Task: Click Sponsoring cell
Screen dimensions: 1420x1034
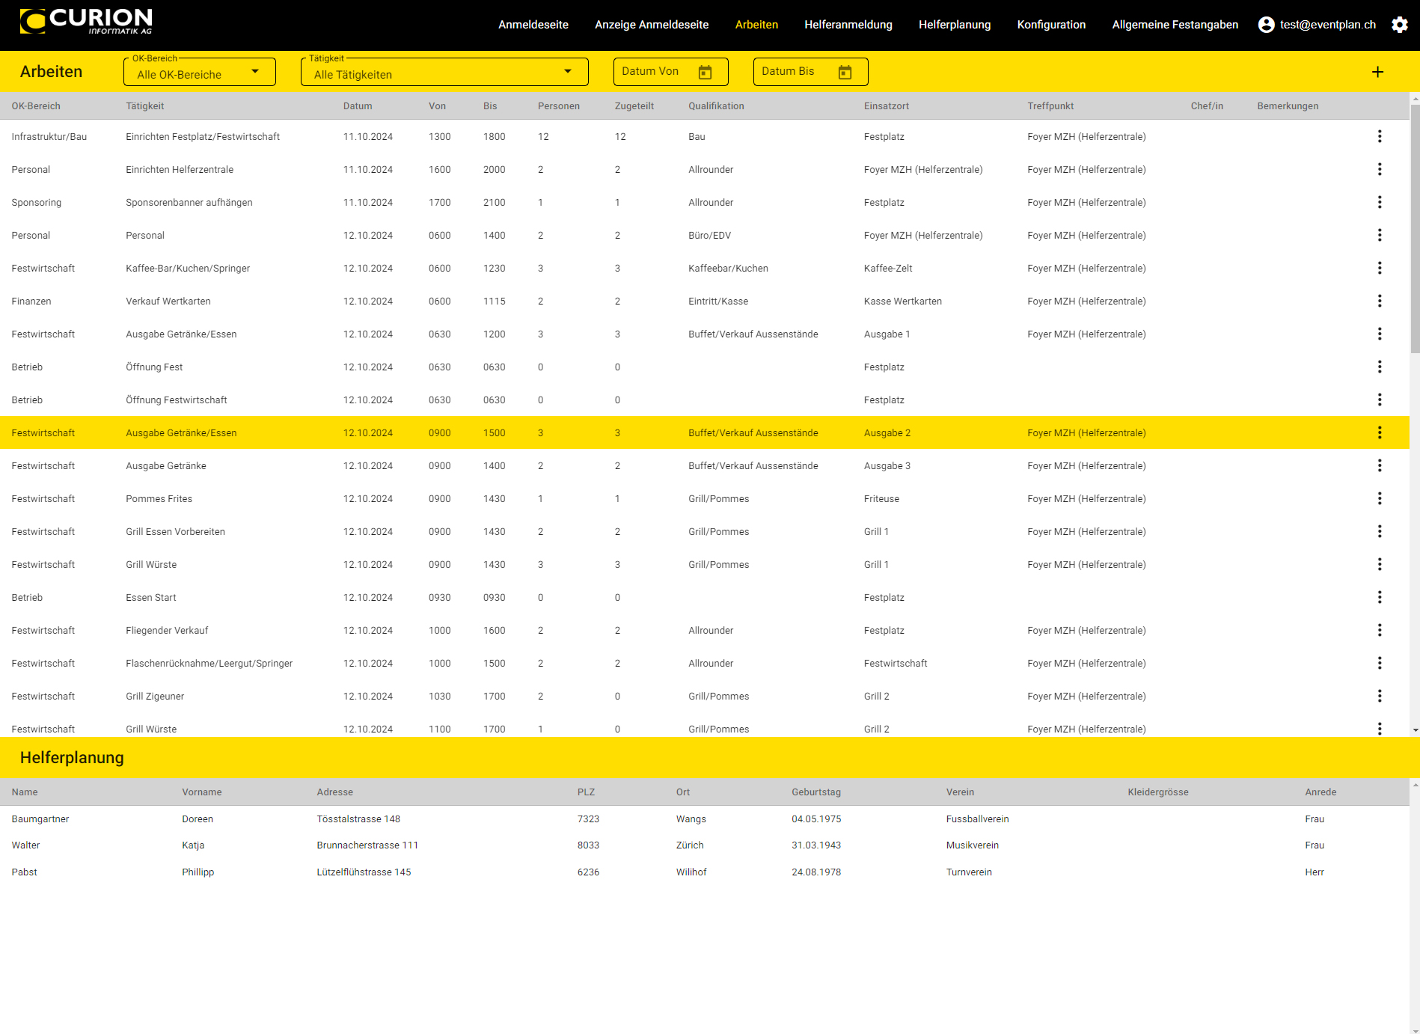Action: point(37,203)
